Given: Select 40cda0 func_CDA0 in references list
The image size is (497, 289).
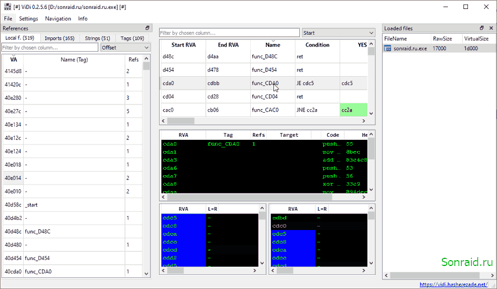Looking at the screenshot, I should click(73, 271).
